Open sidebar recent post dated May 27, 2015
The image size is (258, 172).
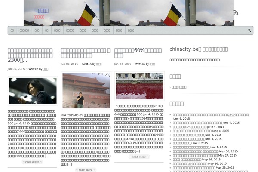tap(195, 155)
